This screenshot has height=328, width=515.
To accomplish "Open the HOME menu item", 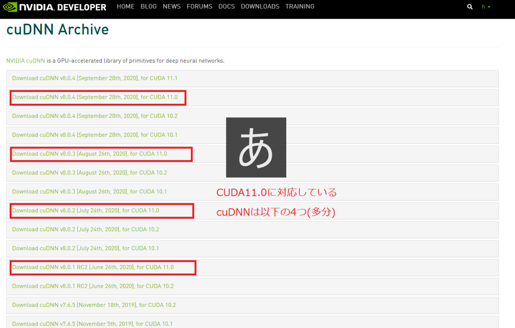I will coord(126,6).
